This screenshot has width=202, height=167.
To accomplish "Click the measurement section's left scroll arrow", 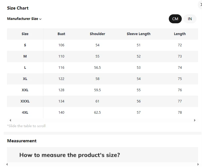I will pos(7,164).
